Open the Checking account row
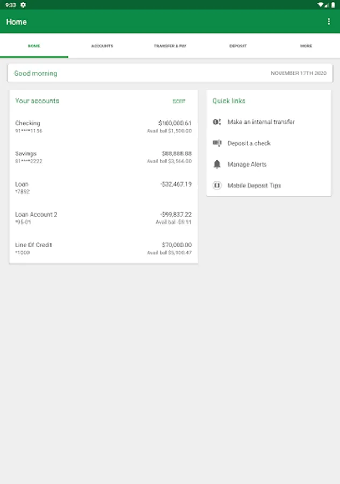This screenshot has height=484, width=340. (x=103, y=126)
